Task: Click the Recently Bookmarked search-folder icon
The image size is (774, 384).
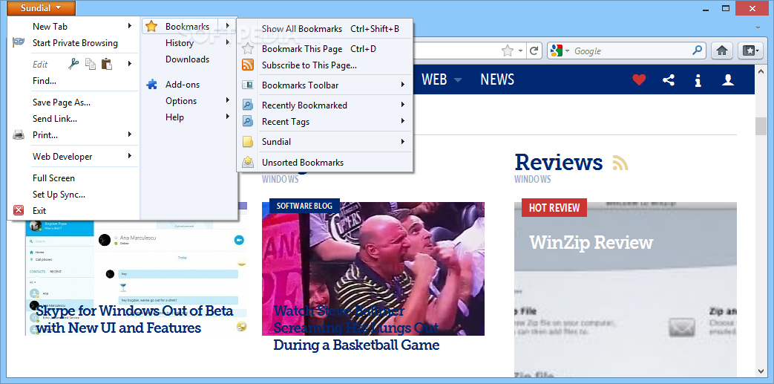Action: pyautogui.click(x=248, y=105)
